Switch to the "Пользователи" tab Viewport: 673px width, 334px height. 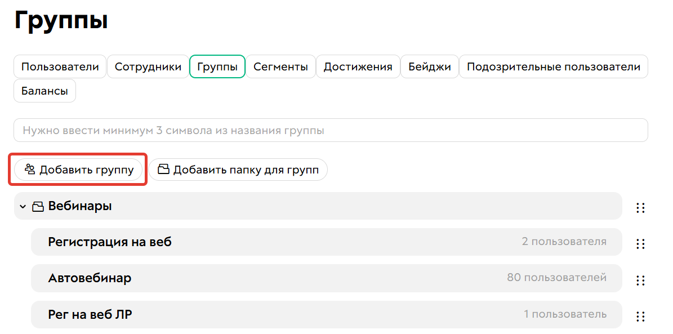(60, 66)
